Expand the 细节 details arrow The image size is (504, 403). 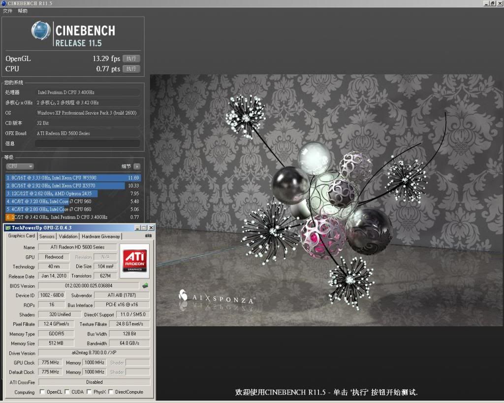[137, 166]
